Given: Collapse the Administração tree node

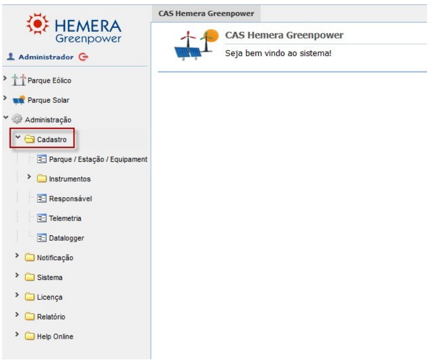Looking at the screenshot, I should click(5, 119).
